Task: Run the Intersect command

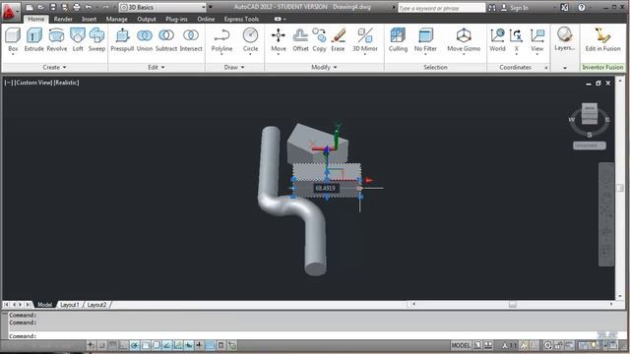Action: (191, 40)
